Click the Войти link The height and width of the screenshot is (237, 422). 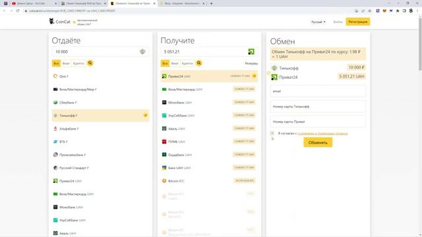338,22
